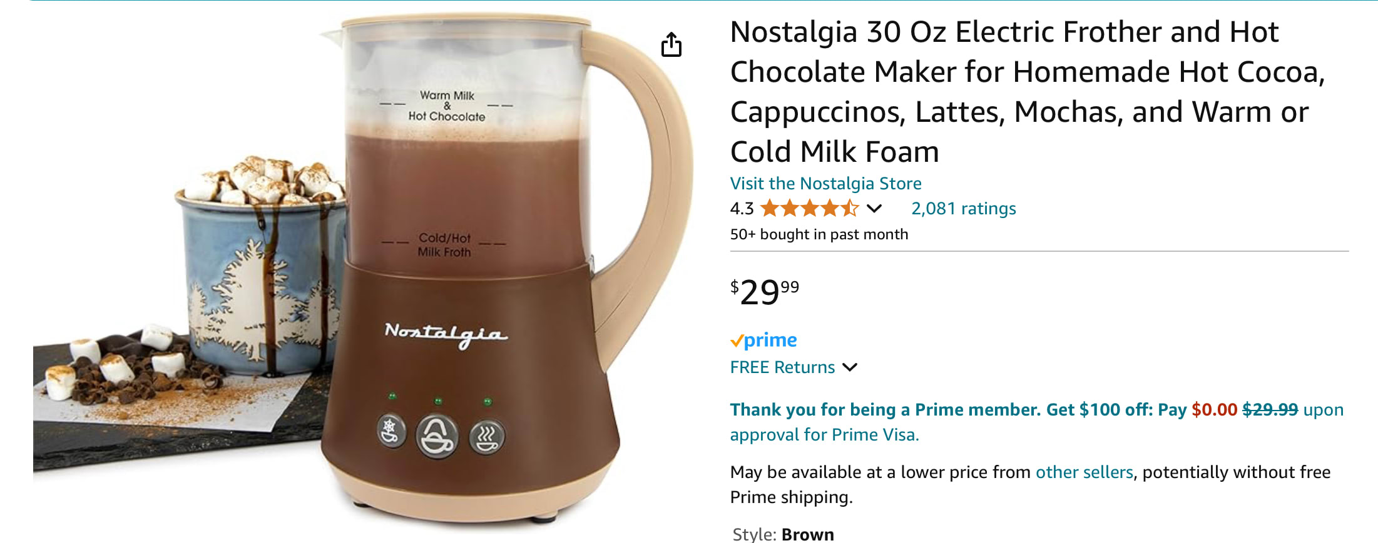Click the center cappuccino cup button on frother
Screen dimensions: 1378x543
point(437,436)
